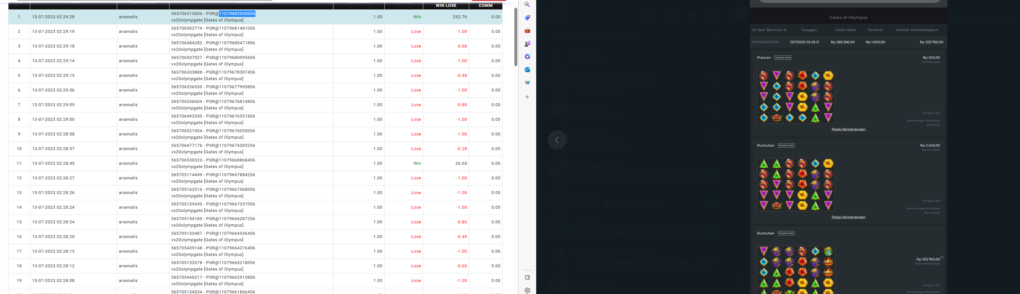Click row number 12 cell
This screenshot has height=294, width=1020.
19,178
